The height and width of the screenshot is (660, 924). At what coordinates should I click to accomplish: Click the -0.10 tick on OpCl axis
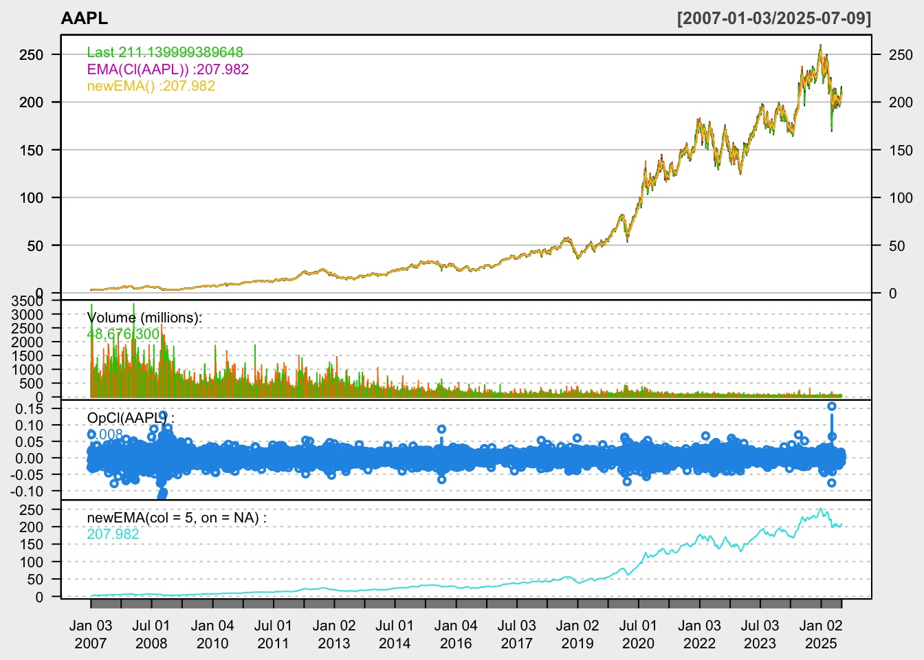point(26,491)
